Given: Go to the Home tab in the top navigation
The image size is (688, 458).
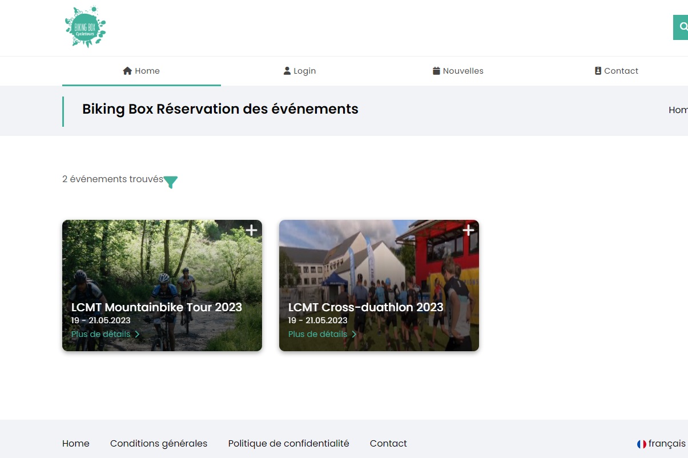Looking at the screenshot, I should click(x=142, y=71).
